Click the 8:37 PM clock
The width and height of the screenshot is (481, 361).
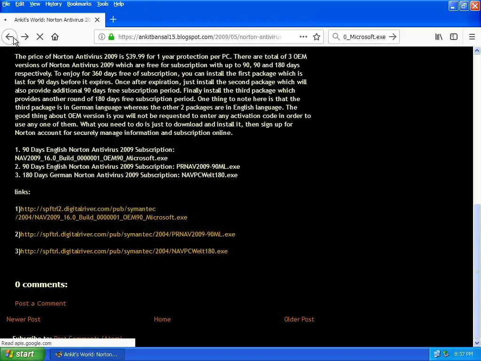coord(464,354)
